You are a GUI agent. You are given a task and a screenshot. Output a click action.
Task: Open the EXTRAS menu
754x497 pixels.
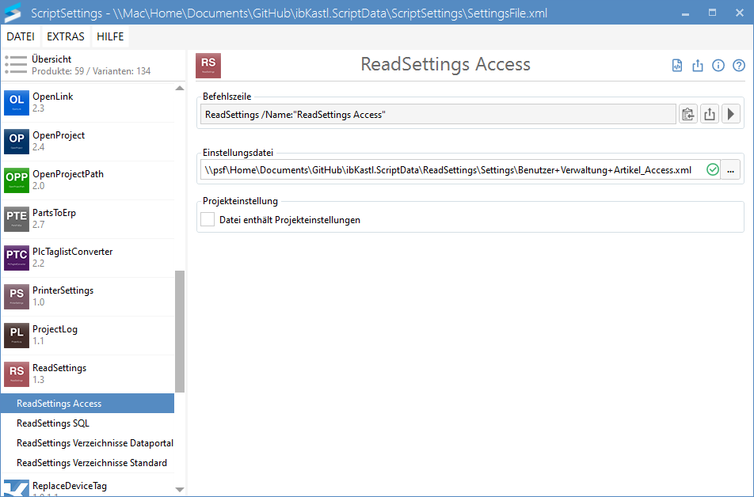pos(65,37)
